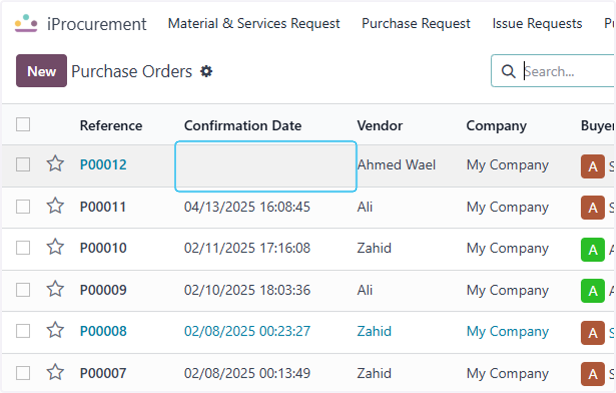This screenshot has height=393, width=616.
Task: Sort by the Company column header
Action: pyautogui.click(x=496, y=126)
